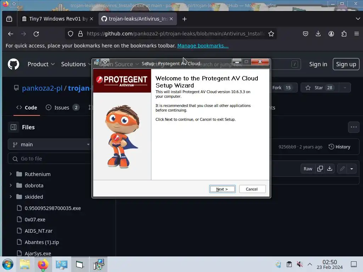Open the Firefox View icon
This screenshot has width=363, height=272.
pyautogui.click(x=9, y=19)
